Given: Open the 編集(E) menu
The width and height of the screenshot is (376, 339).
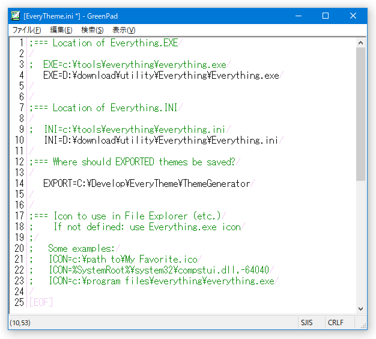Looking at the screenshot, I should 61,30.
